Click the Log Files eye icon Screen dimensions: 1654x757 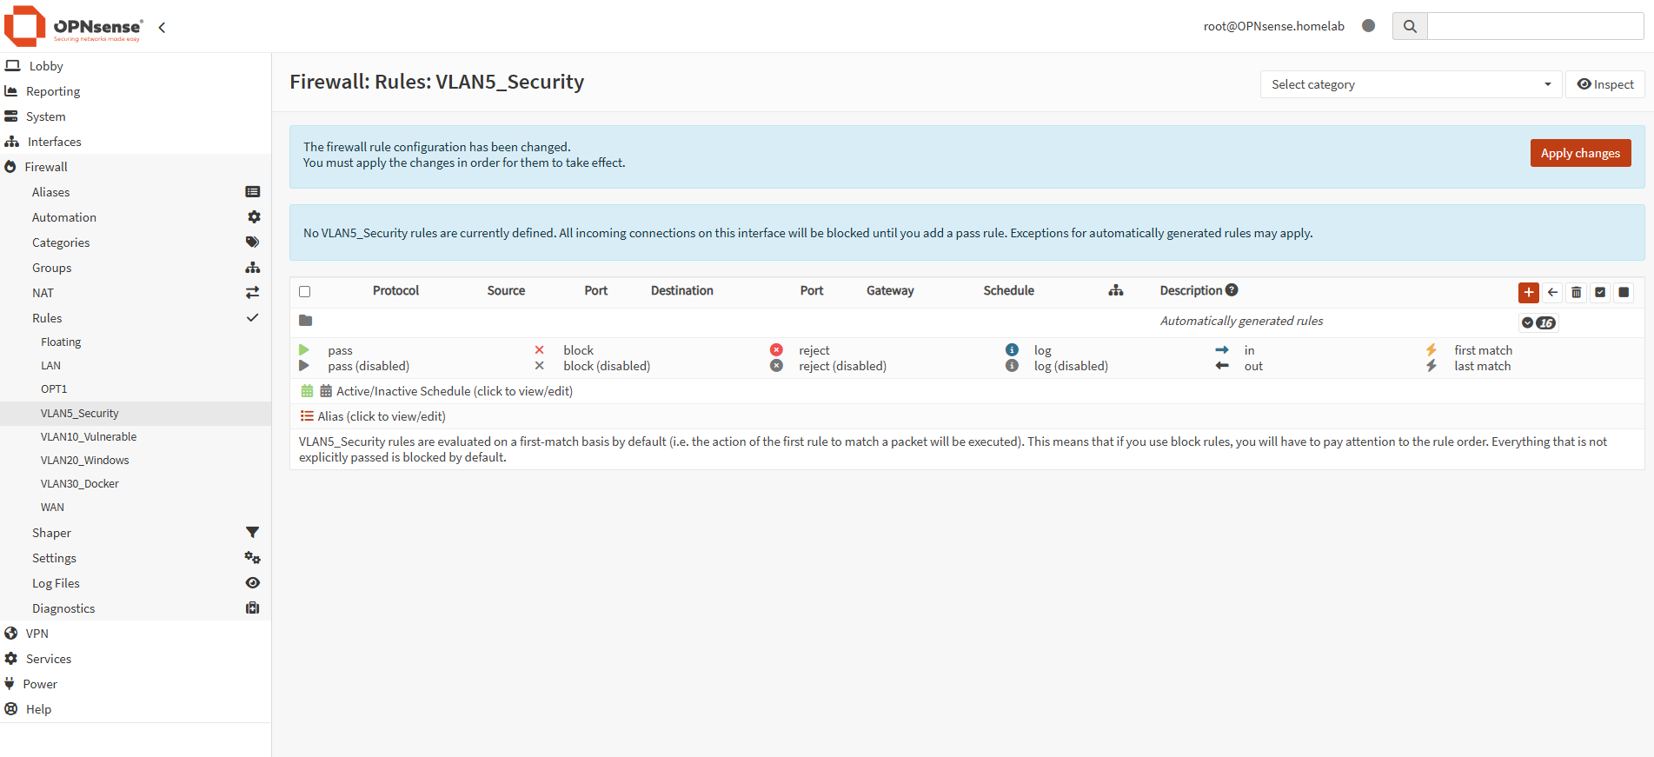coord(253,583)
